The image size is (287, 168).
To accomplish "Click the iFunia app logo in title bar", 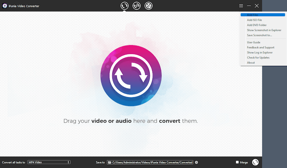I will (4, 6).
